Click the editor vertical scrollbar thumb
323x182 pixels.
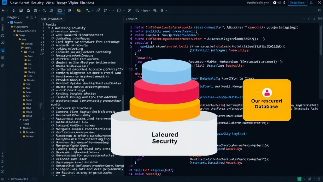(x=321, y=40)
